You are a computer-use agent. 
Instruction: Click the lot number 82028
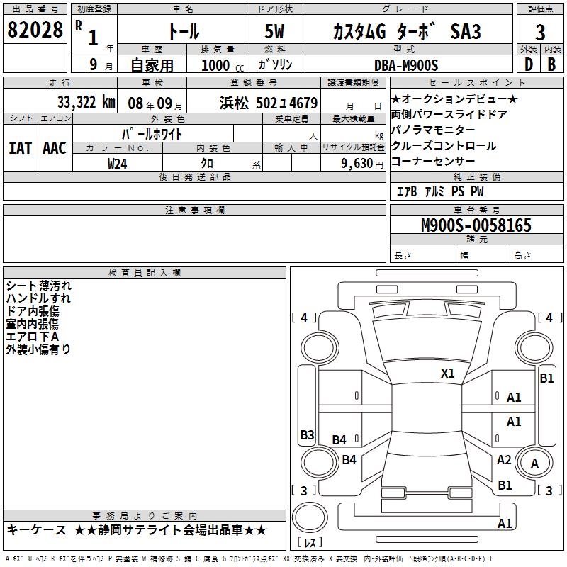35,30
